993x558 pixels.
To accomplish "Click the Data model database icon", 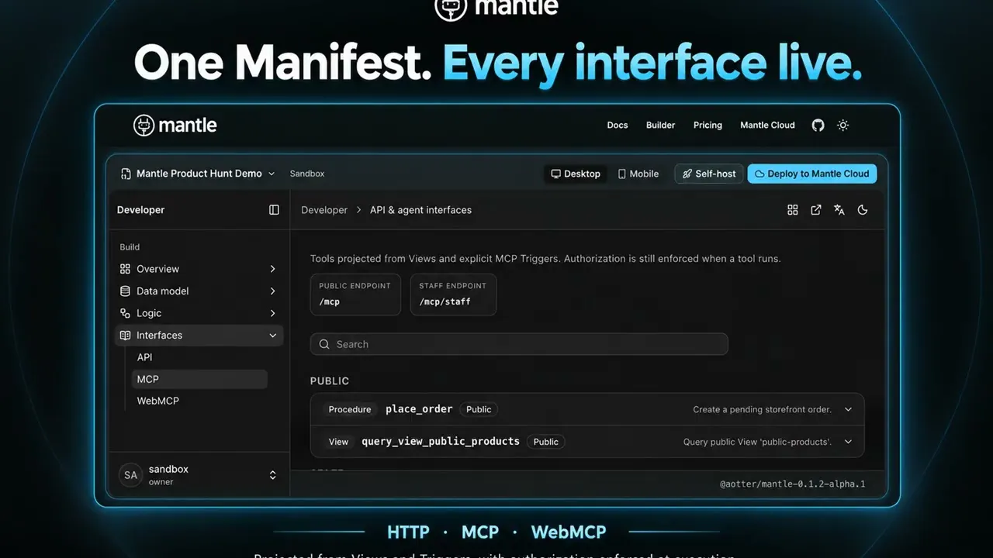I will [x=125, y=291].
